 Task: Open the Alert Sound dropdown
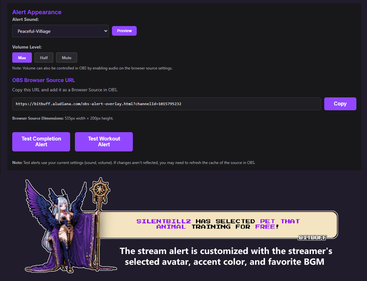60,31
